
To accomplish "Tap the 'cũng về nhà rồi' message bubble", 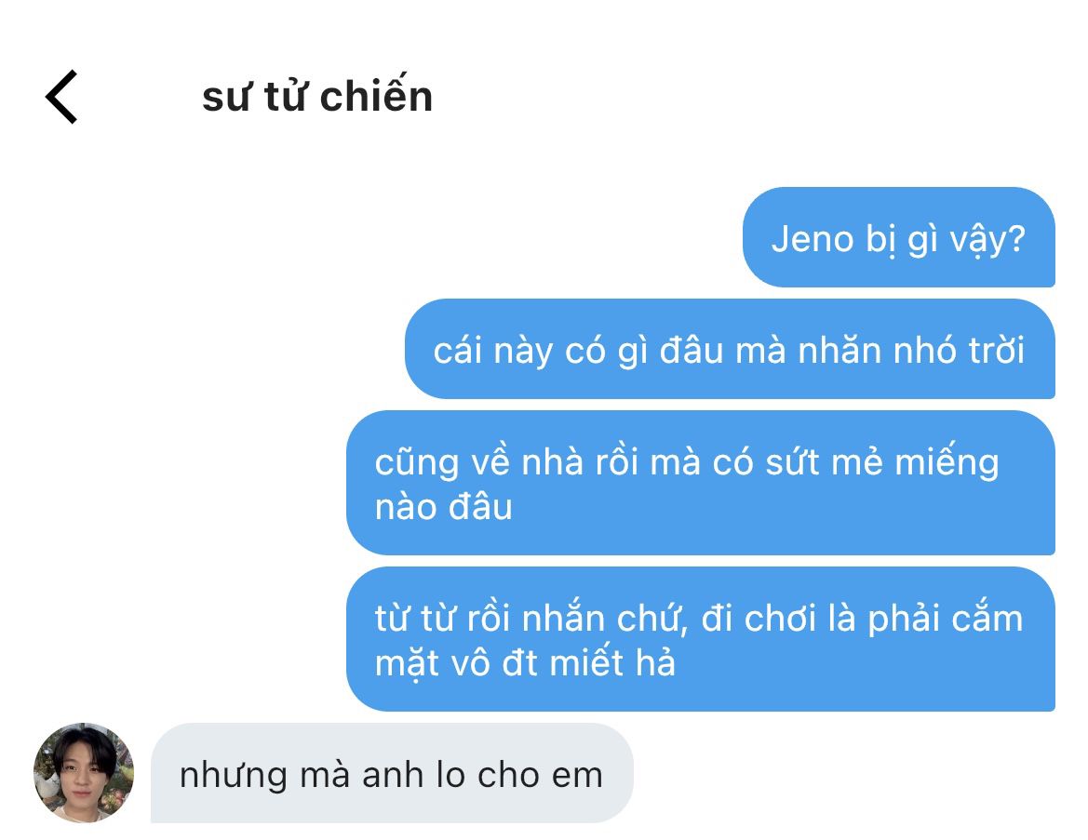I will 701,483.
